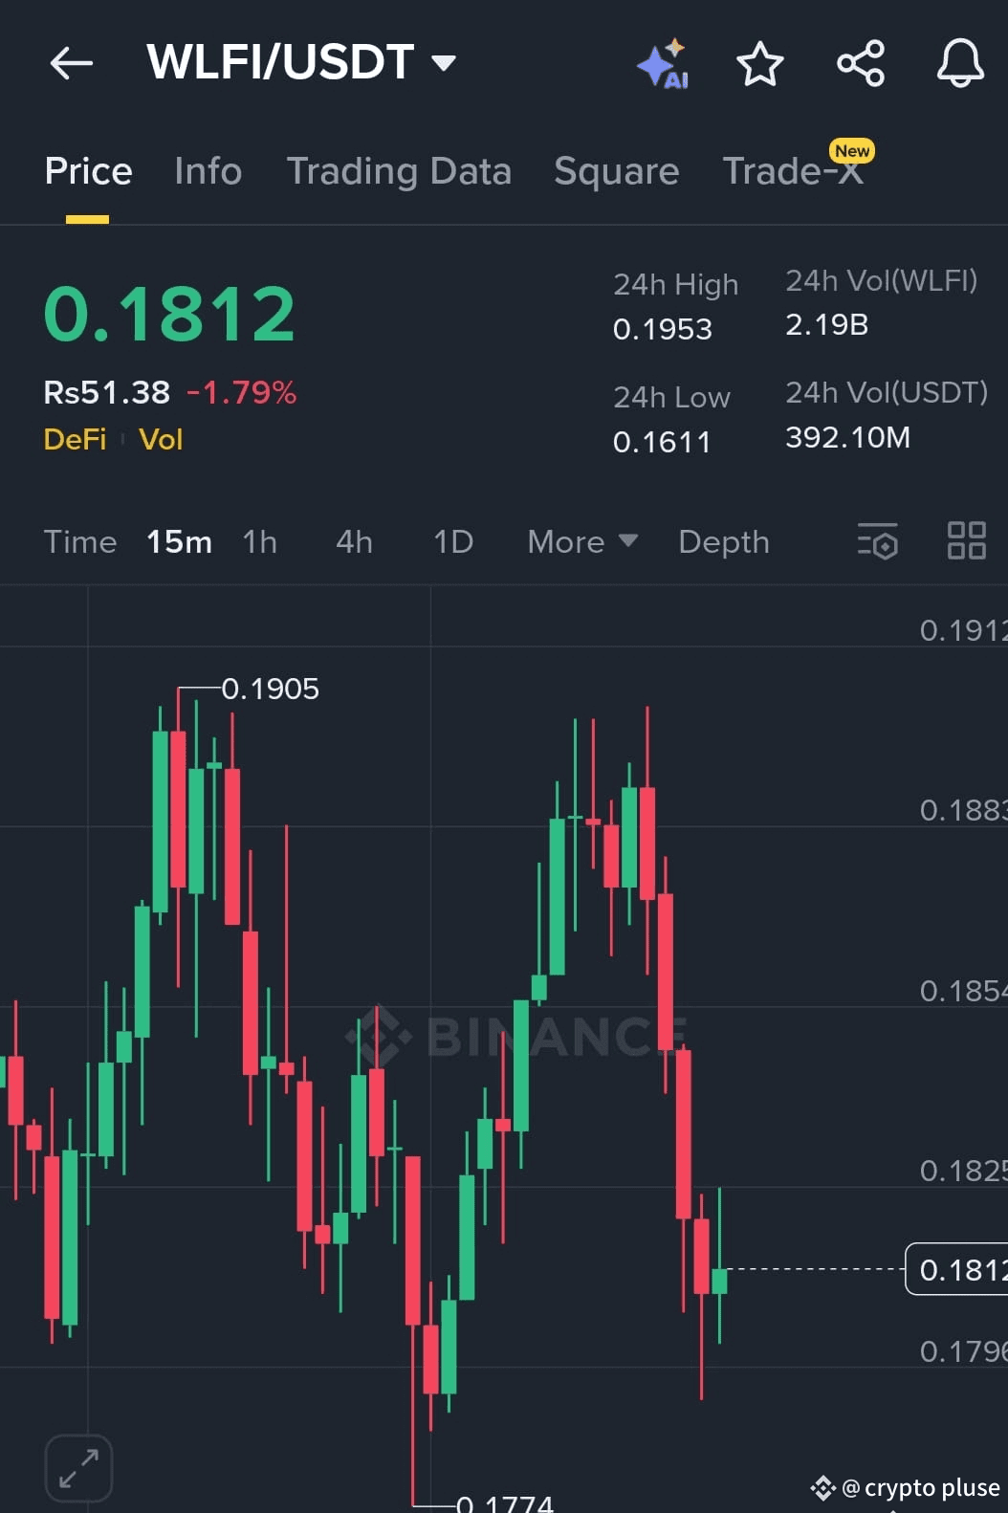
Task: Expand chart to fullscreen
Action: point(78,1468)
